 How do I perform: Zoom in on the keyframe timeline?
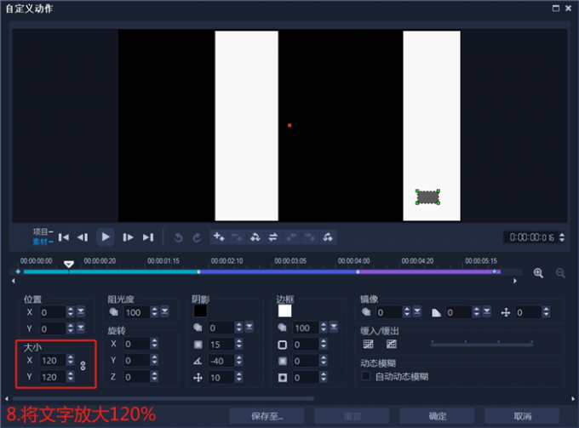coord(538,273)
